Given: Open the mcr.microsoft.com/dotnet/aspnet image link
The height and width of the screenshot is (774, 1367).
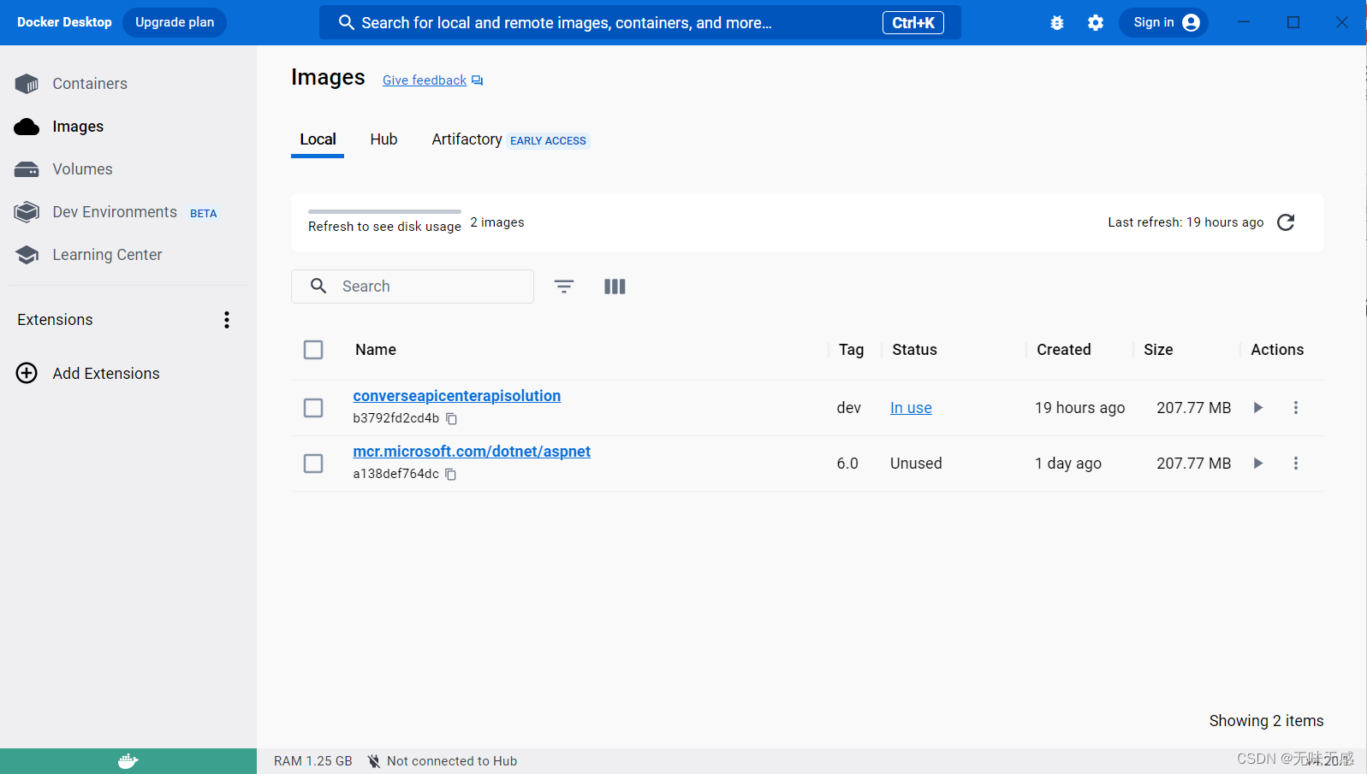Looking at the screenshot, I should click(472, 452).
